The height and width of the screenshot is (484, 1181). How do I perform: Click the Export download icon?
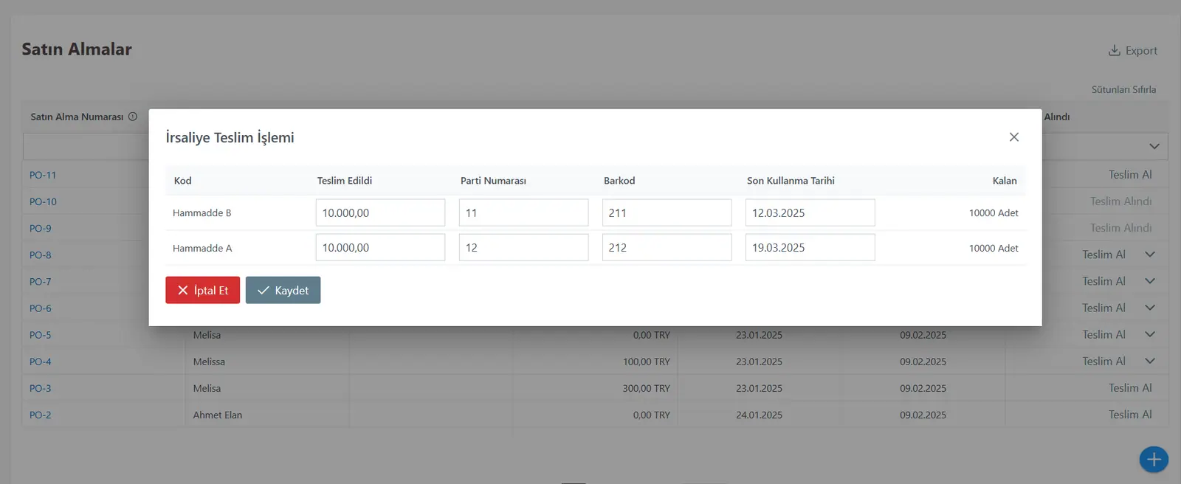(1114, 50)
